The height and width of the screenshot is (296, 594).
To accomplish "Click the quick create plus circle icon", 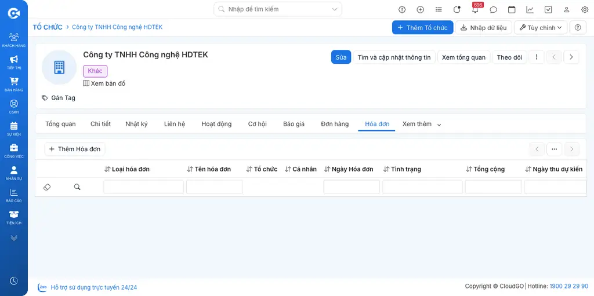I will point(420,9).
